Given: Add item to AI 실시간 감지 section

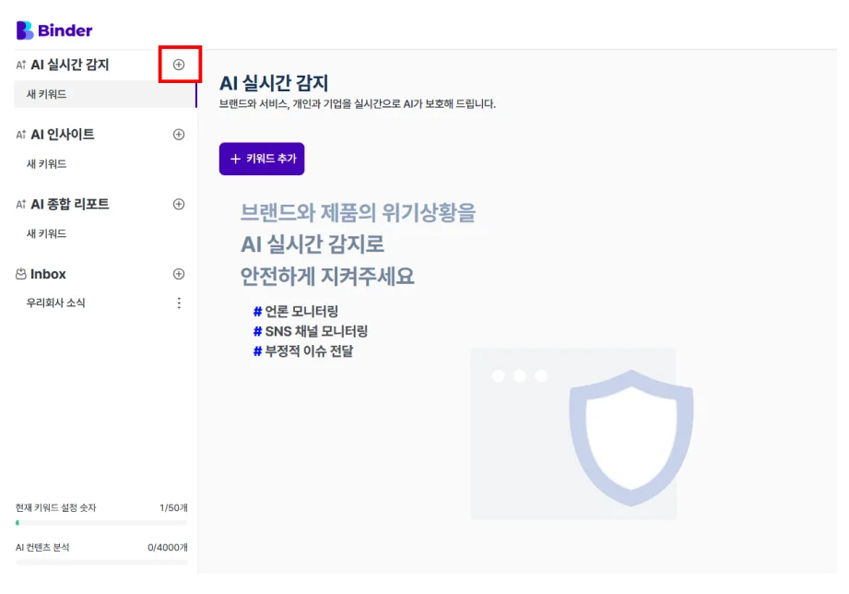Looking at the screenshot, I should [x=179, y=65].
